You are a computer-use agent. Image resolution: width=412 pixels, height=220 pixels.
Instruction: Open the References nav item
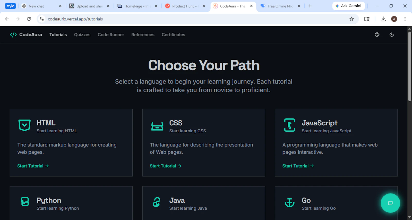coord(143,35)
